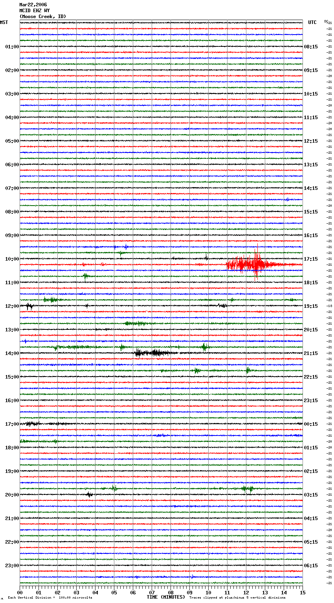Screen dimensions: 334x603
Task: Click the 23:00 MST time label
Action: click(12, 566)
